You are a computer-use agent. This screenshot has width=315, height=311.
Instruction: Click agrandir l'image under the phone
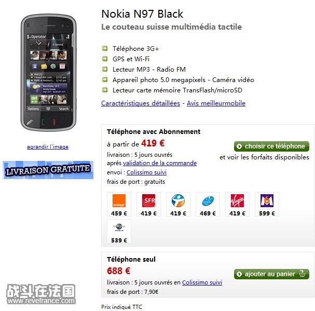click(48, 146)
